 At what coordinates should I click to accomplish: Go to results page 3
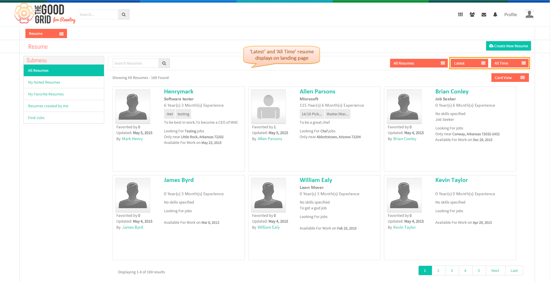(x=452, y=270)
